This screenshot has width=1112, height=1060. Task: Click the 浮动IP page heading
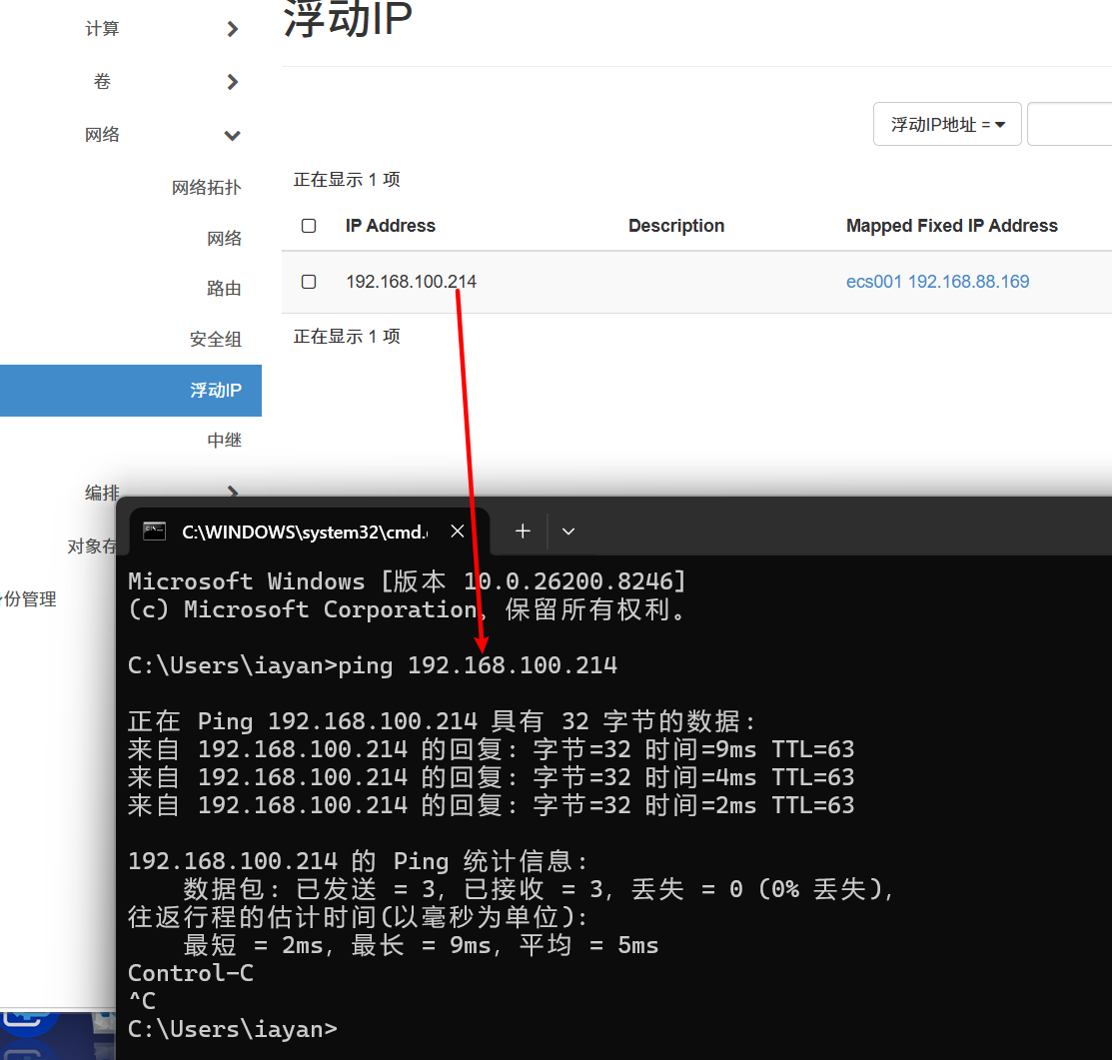[348, 18]
